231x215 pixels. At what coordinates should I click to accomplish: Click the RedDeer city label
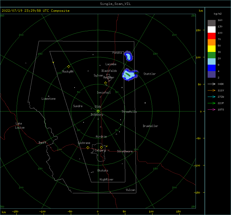pos(109,77)
